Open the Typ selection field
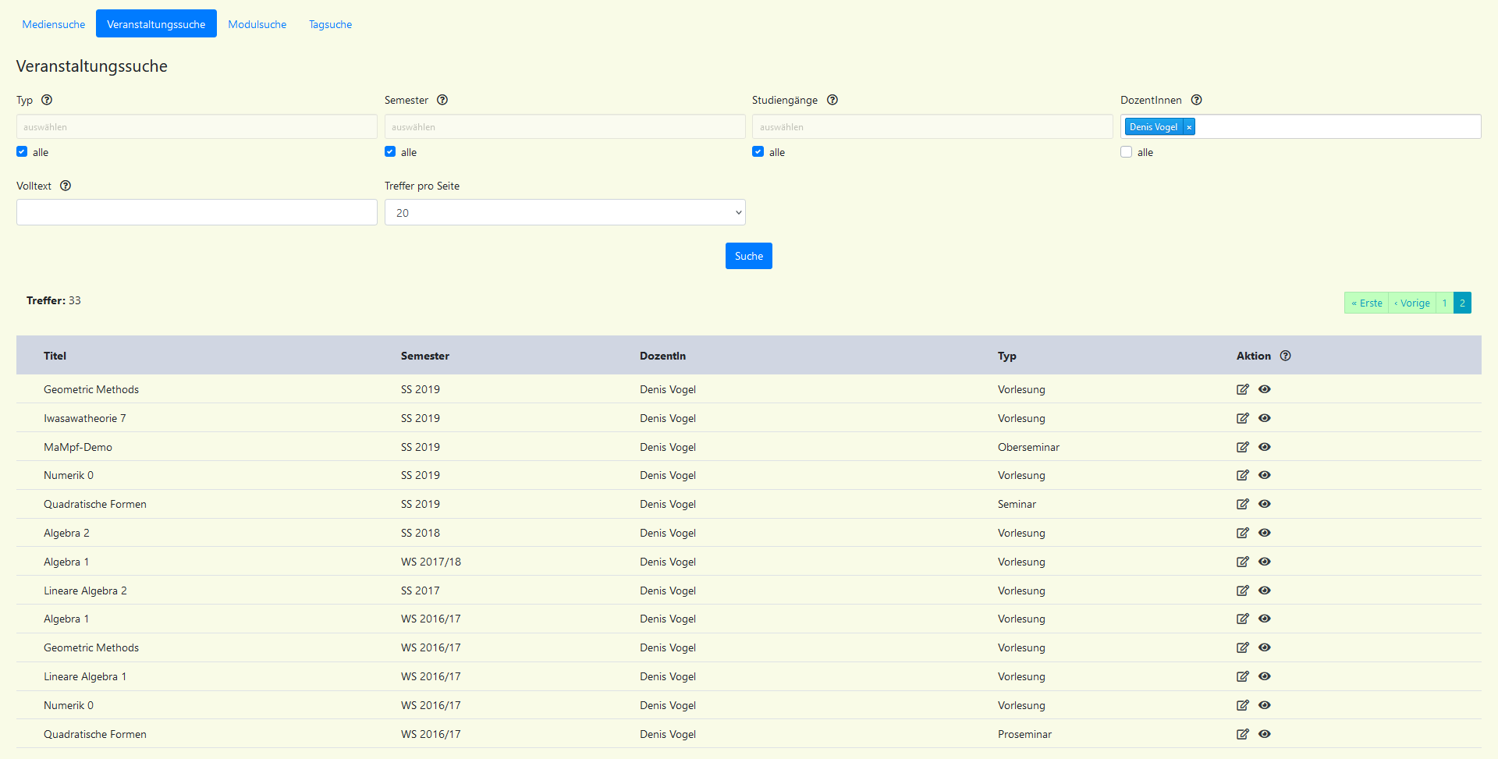The image size is (1498, 759). tap(197, 126)
